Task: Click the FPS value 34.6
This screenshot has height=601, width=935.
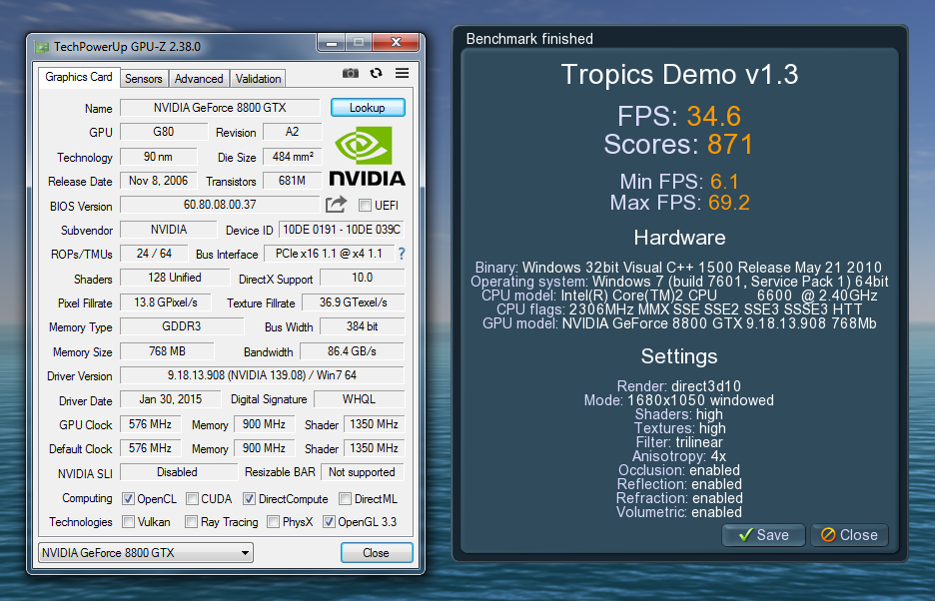Action: [714, 116]
